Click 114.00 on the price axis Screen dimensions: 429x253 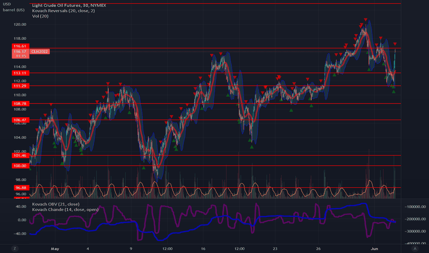point(20,67)
